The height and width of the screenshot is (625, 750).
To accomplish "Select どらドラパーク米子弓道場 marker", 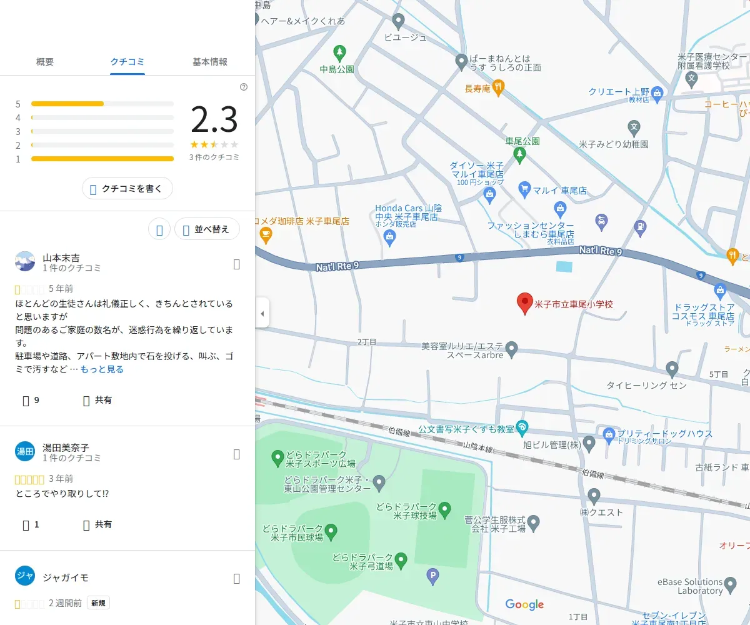I will (401, 561).
